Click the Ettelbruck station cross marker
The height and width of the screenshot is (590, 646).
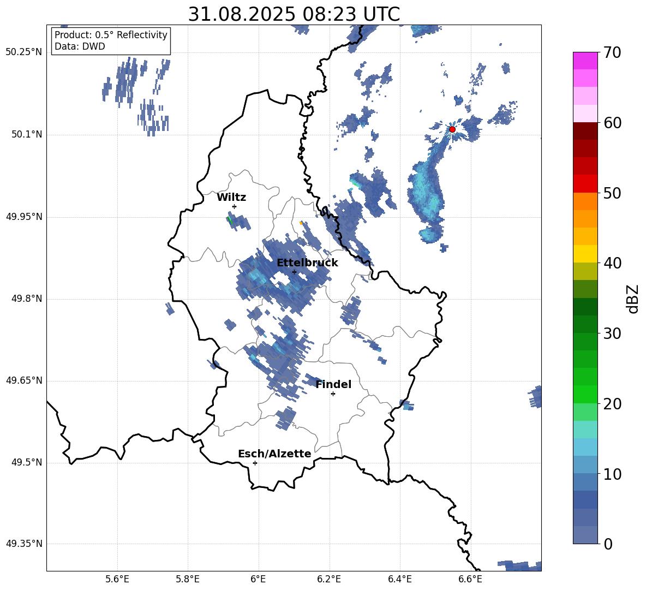(x=294, y=272)
